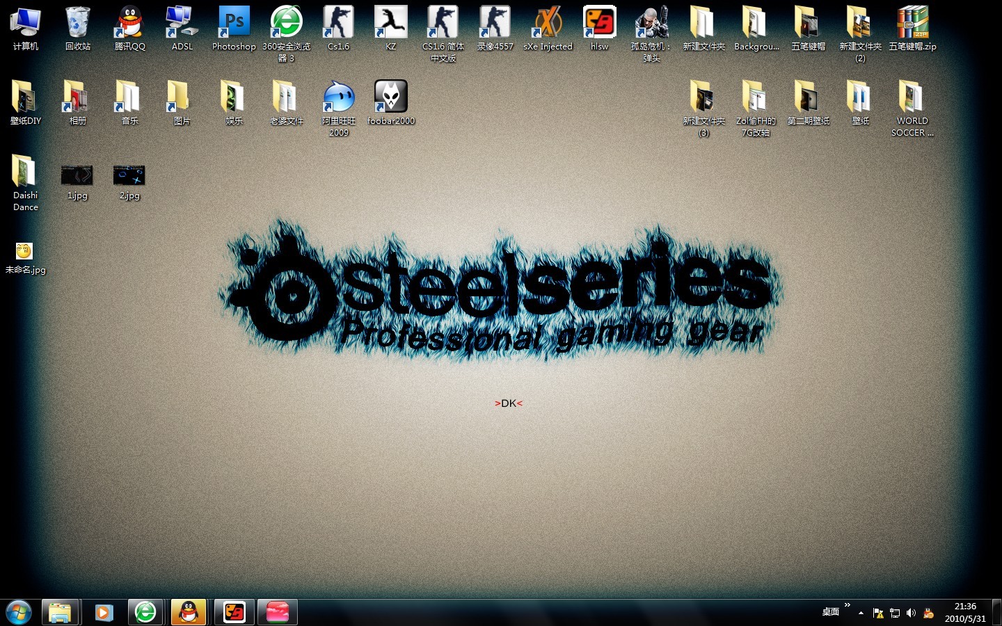
Task: Open the 音乐 folder shortcut
Action: point(130,103)
